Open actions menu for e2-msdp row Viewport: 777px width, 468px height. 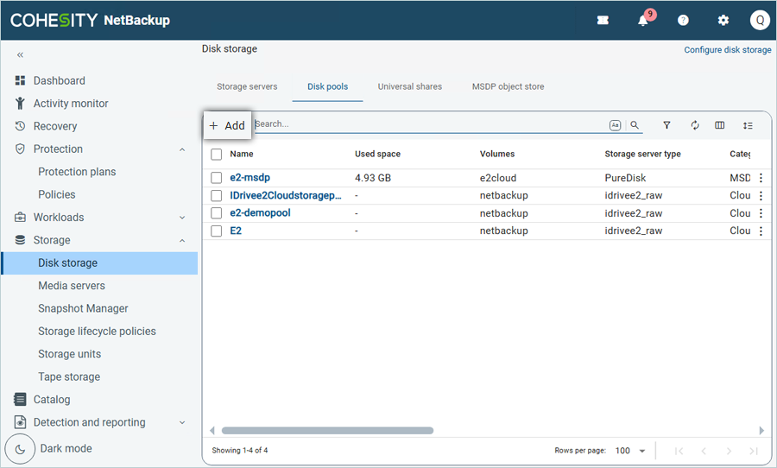pyautogui.click(x=761, y=178)
